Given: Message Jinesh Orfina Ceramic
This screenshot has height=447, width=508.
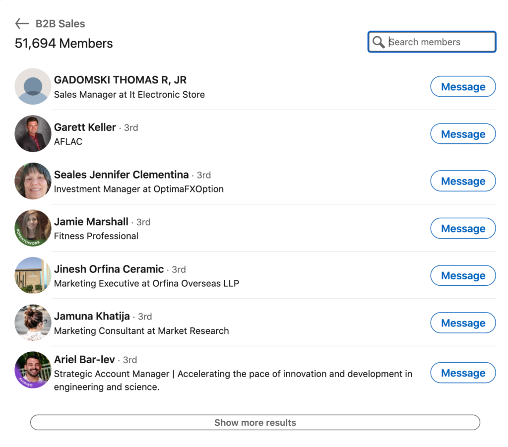Looking at the screenshot, I should pos(462,276).
